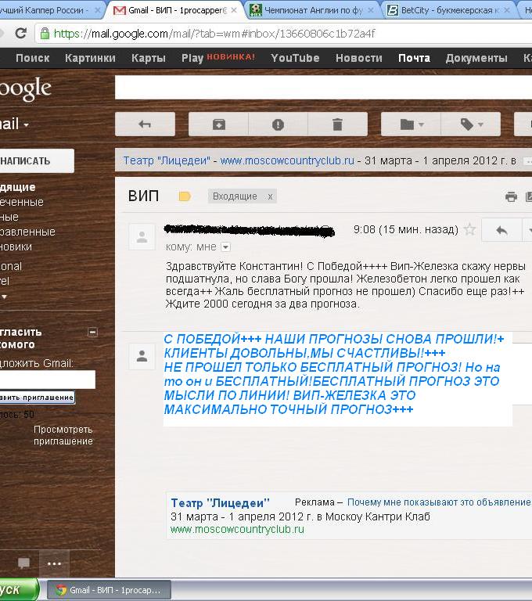This screenshot has width=532, height=601.
Task: Print the conversation with the printer icon
Action: [511, 196]
